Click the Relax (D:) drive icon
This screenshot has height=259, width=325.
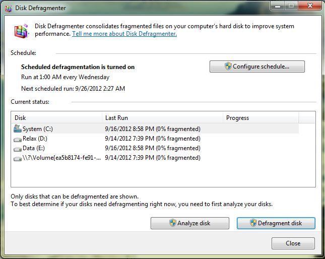click(18, 140)
